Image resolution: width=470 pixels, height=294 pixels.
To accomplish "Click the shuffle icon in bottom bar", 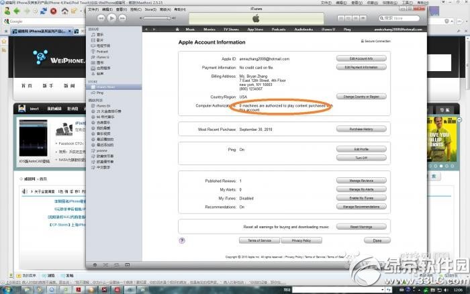I will [105, 265].
